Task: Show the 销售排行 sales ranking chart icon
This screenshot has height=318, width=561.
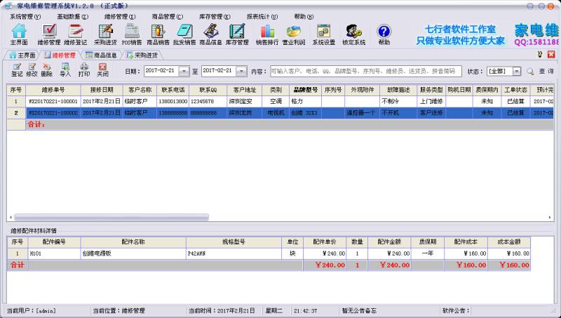Action: [x=267, y=34]
